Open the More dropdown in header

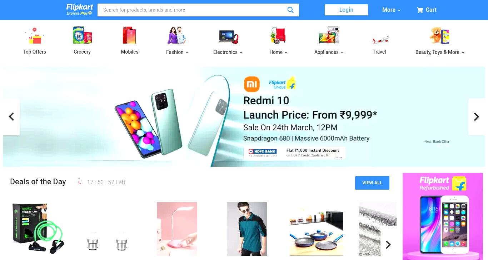[391, 10]
